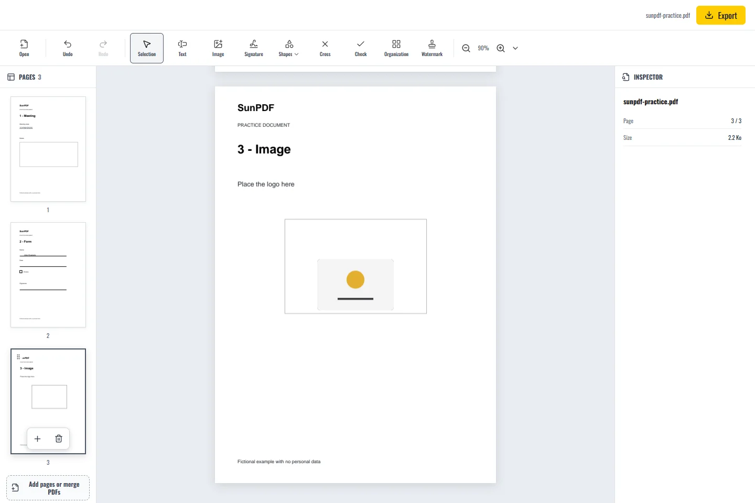Click the Size value 2.2 Ko

(x=735, y=137)
